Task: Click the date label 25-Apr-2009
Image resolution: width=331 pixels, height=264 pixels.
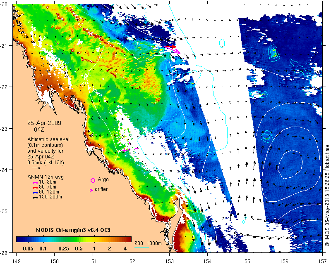Action: (44, 123)
